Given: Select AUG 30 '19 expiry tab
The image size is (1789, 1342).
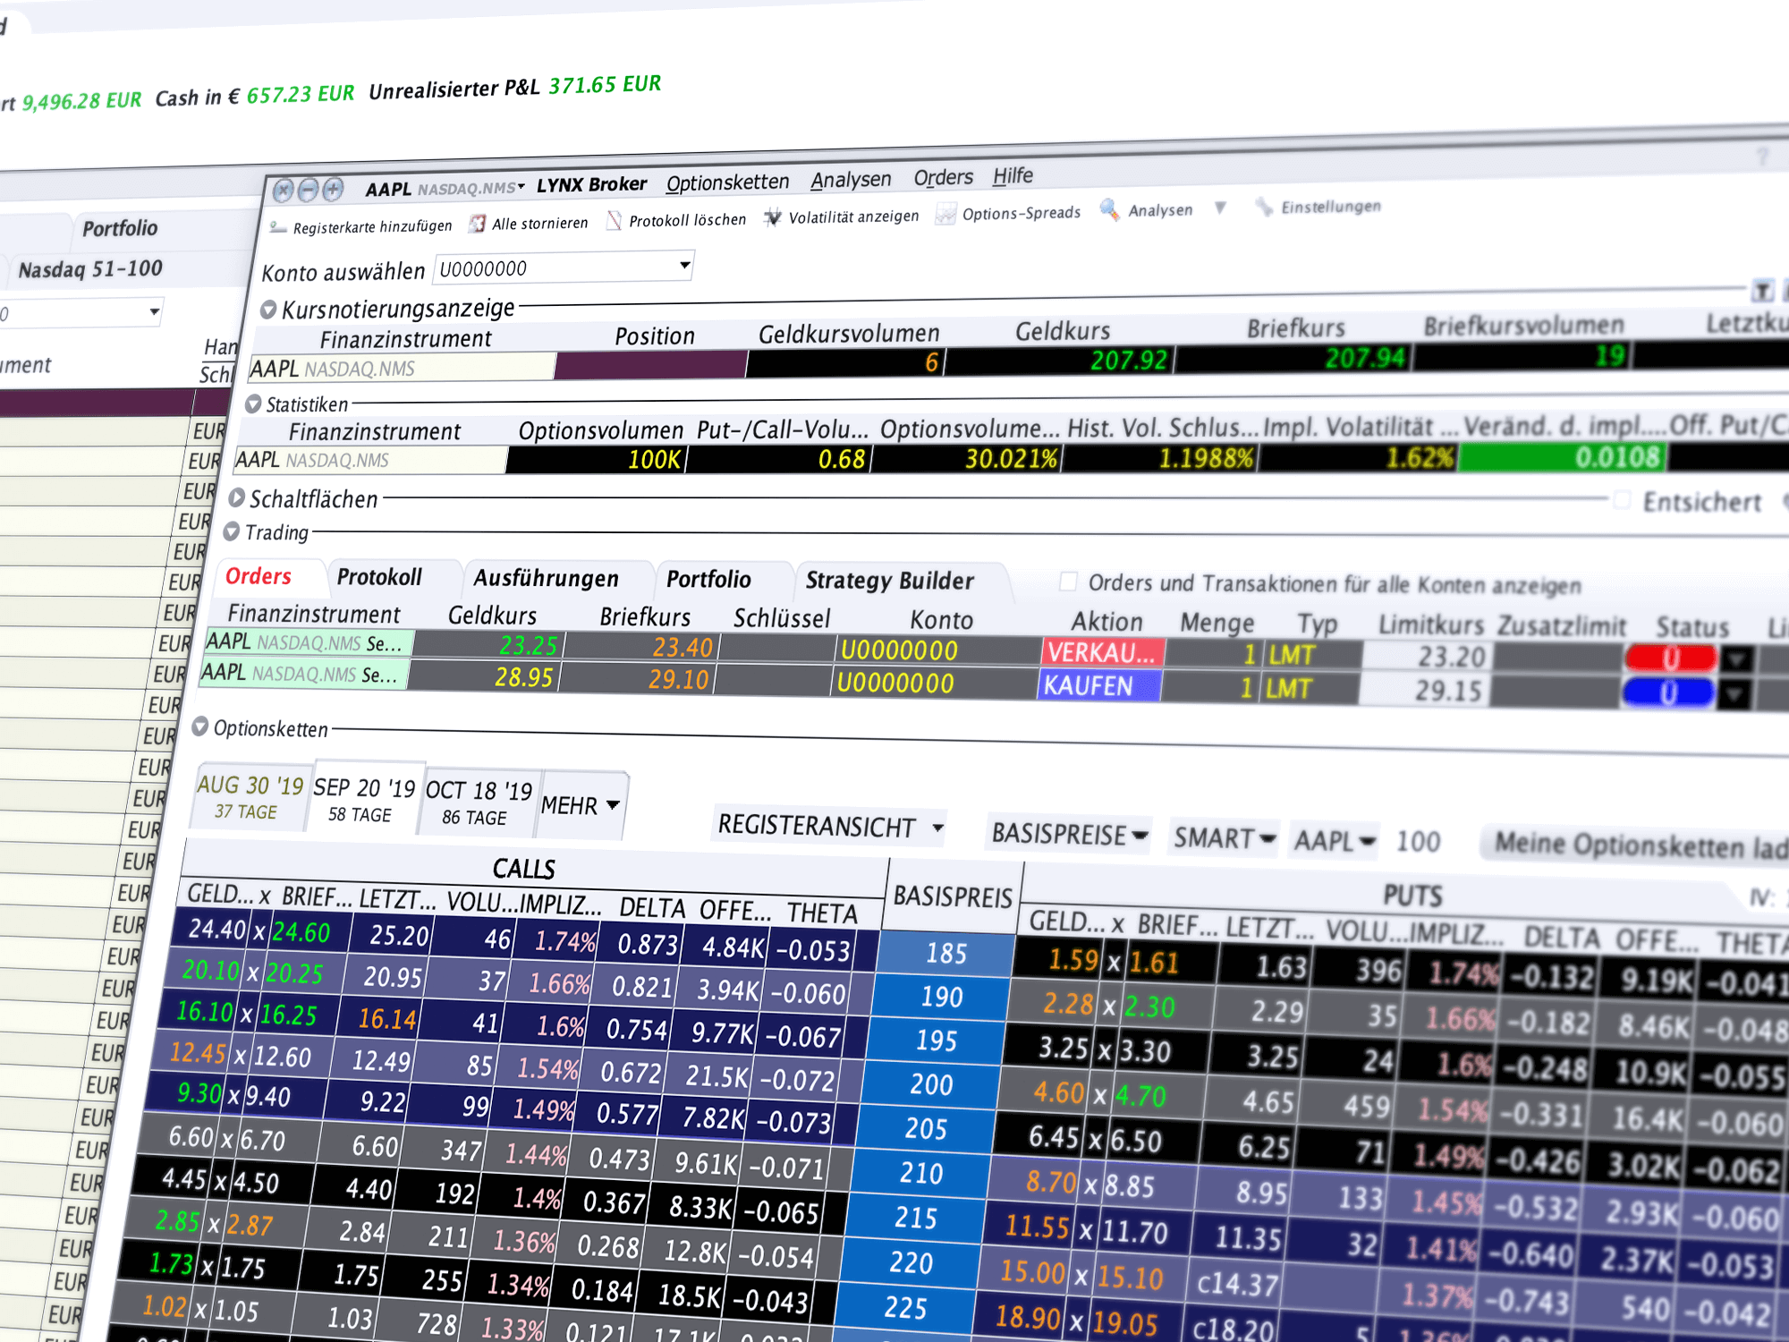Looking at the screenshot, I should (250, 796).
